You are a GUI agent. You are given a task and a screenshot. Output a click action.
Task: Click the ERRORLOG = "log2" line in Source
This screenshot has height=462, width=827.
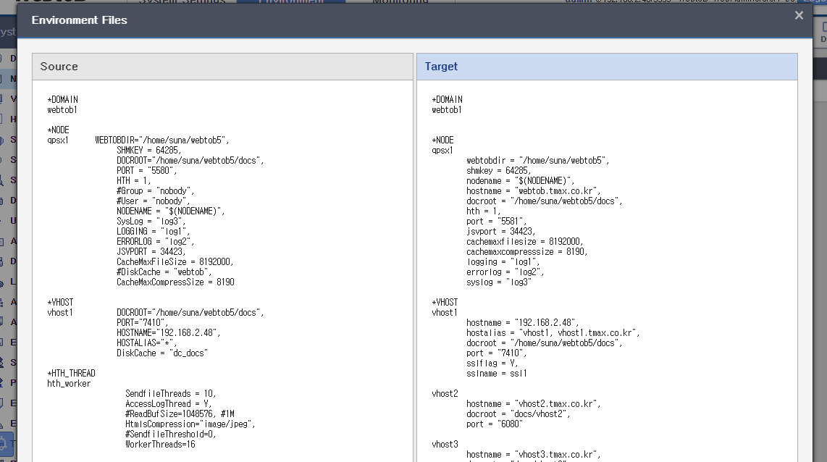156,242
